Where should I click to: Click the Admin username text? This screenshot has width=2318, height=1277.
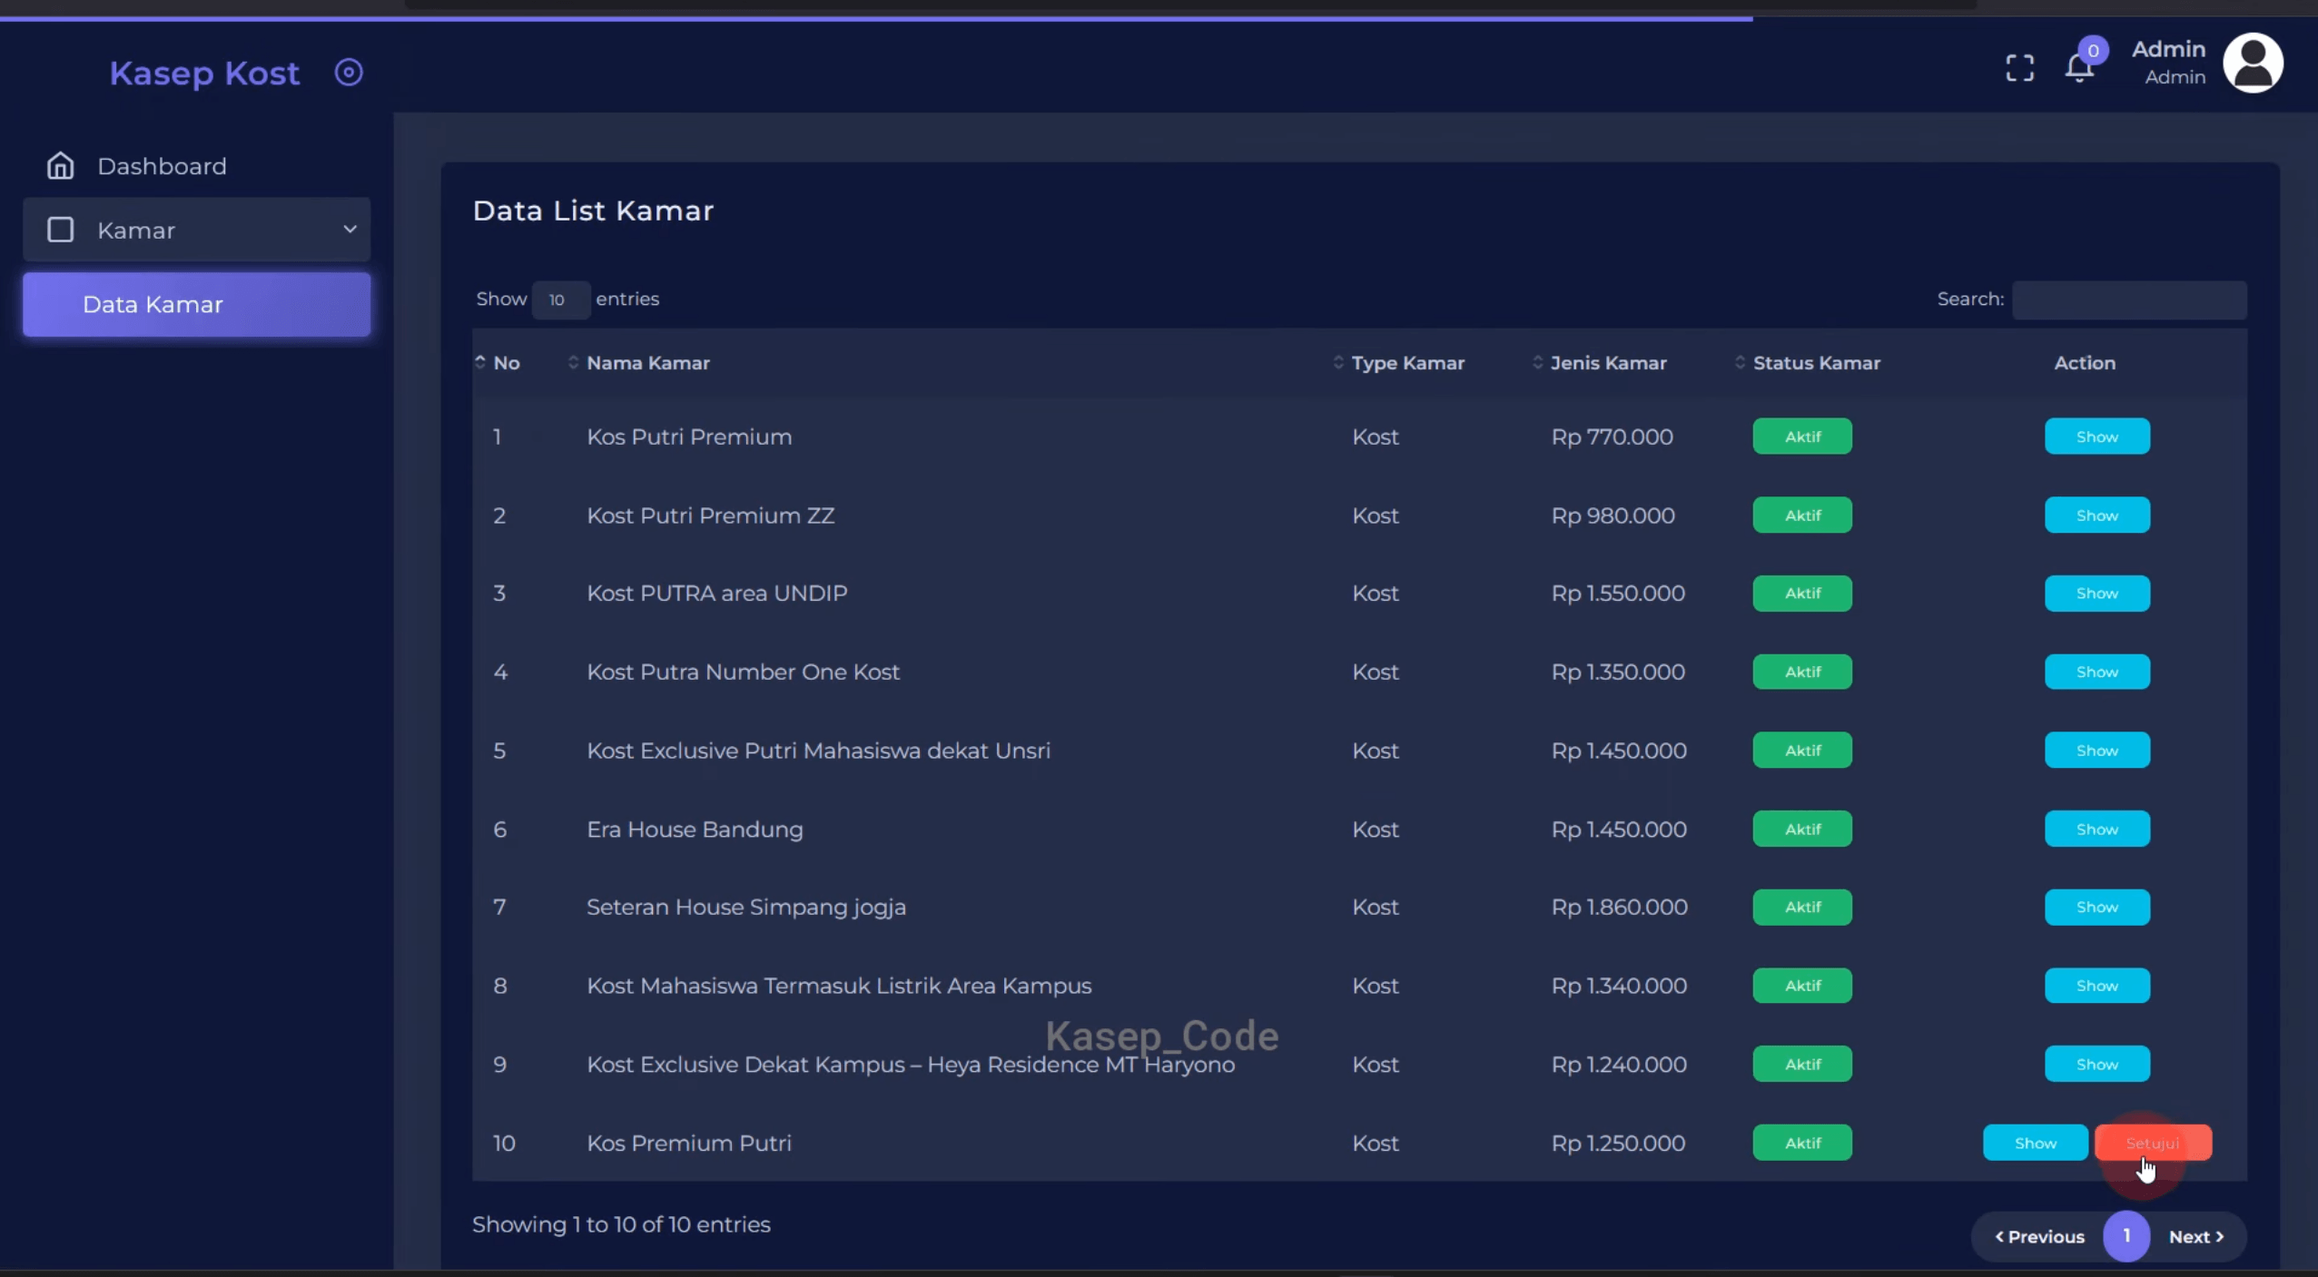[2168, 49]
